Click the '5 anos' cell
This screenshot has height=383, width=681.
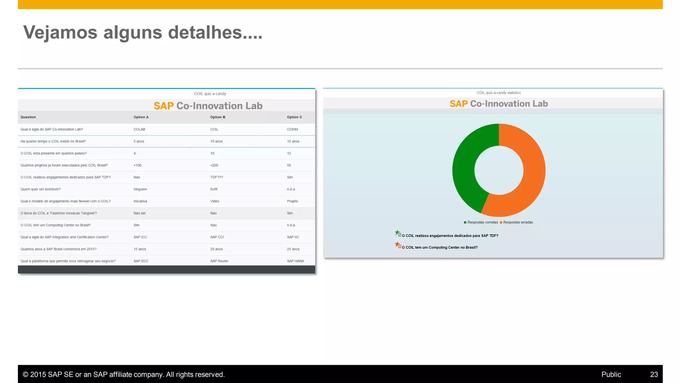[139, 141]
